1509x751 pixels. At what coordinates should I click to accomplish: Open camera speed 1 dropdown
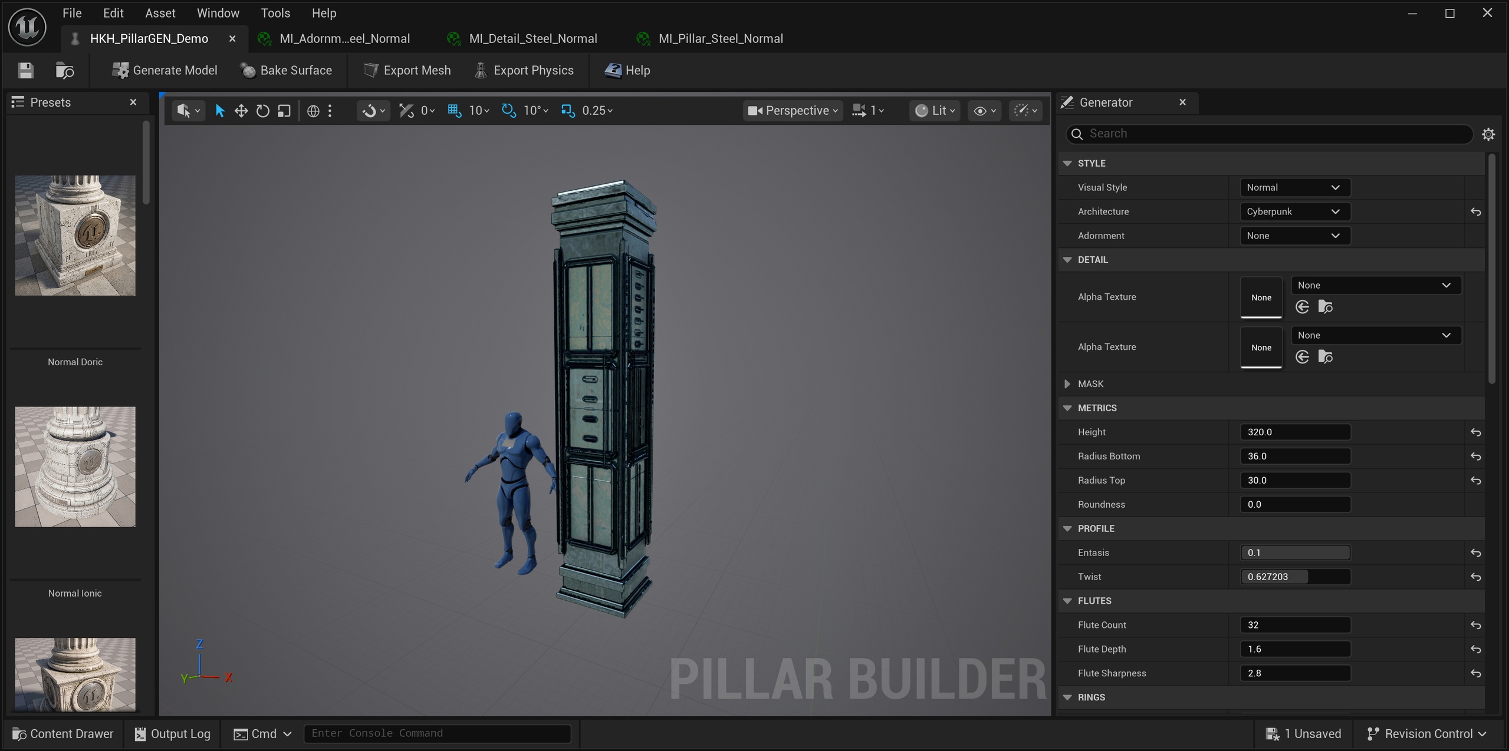click(869, 111)
